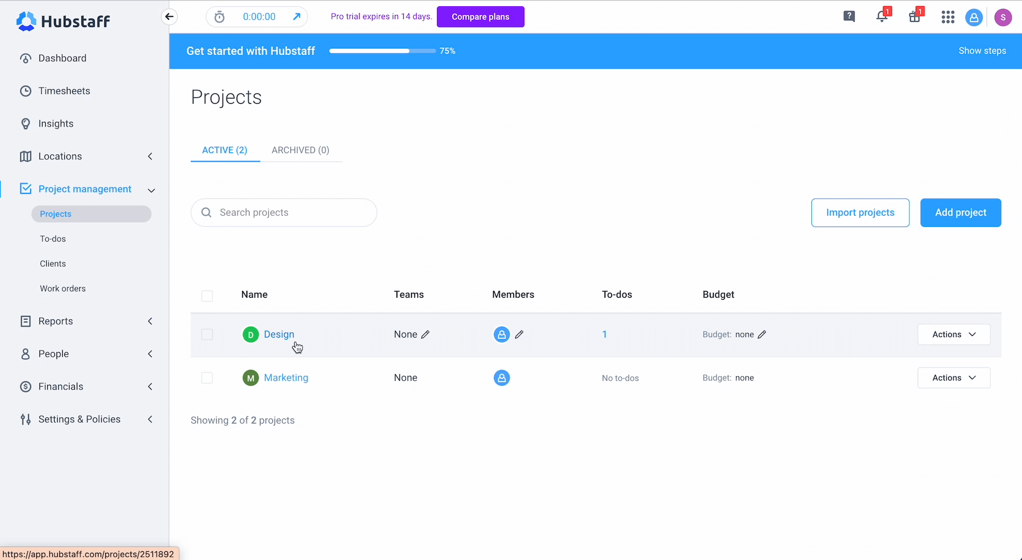Click the timer stopwatch icon
Screen dimensions: 1022x560
coord(219,17)
